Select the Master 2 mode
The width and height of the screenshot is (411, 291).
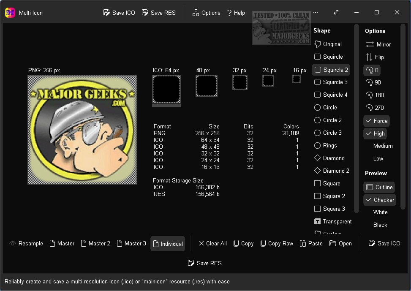pyautogui.click(x=95, y=243)
